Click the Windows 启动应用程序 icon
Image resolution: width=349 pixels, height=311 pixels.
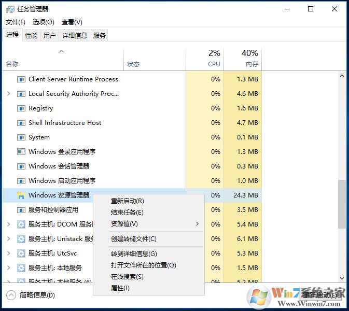coord(21,181)
